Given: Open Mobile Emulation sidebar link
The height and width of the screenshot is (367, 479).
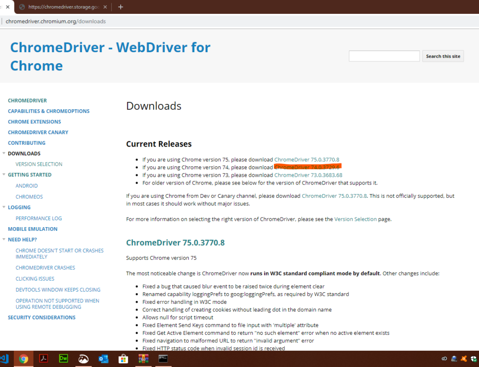Looking at the screenshot, I should [33, 229].
